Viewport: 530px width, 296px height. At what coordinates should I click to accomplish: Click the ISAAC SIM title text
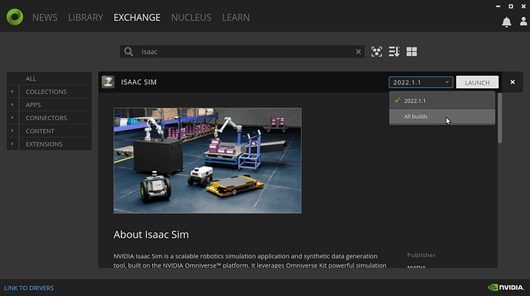[x=139, y=82]
